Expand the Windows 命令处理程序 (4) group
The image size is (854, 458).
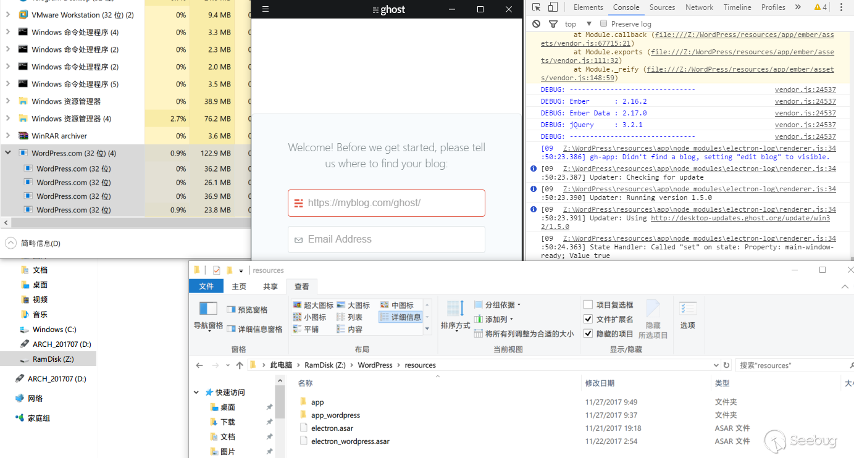[8, 32]
